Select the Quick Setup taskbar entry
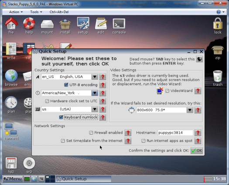The image size is (229, 185). 83,179
